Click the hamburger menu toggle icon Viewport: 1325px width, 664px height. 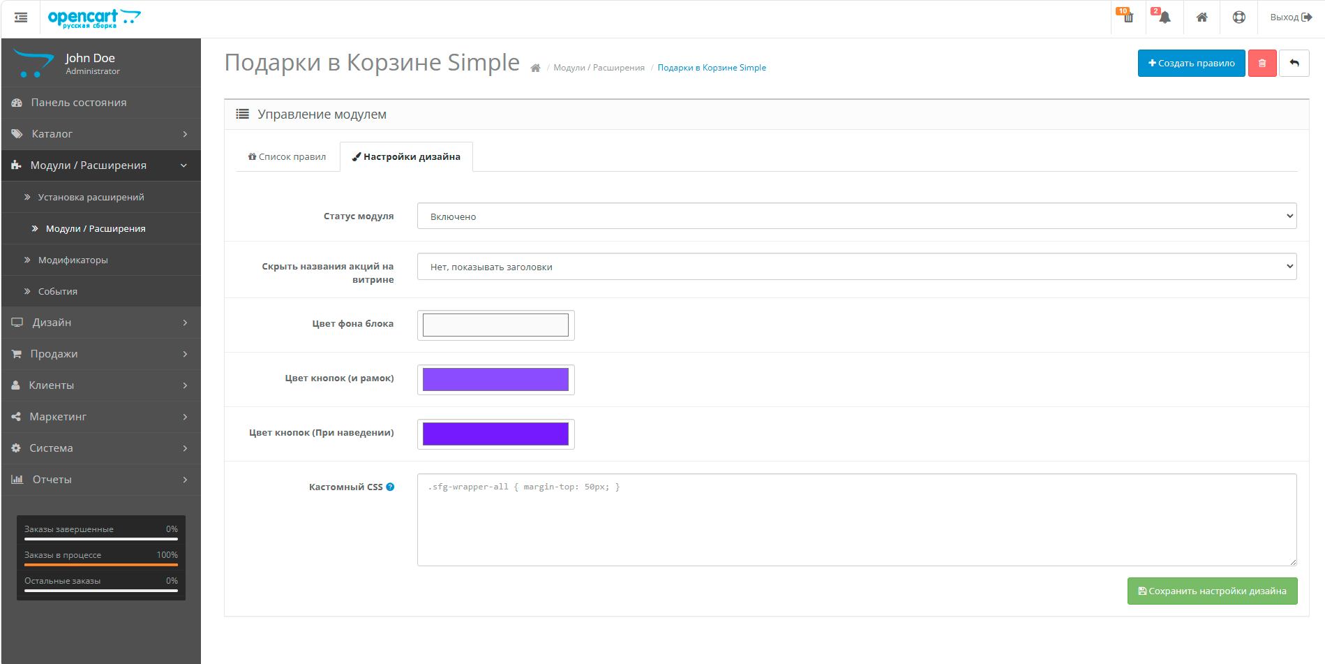click(21, 17)
